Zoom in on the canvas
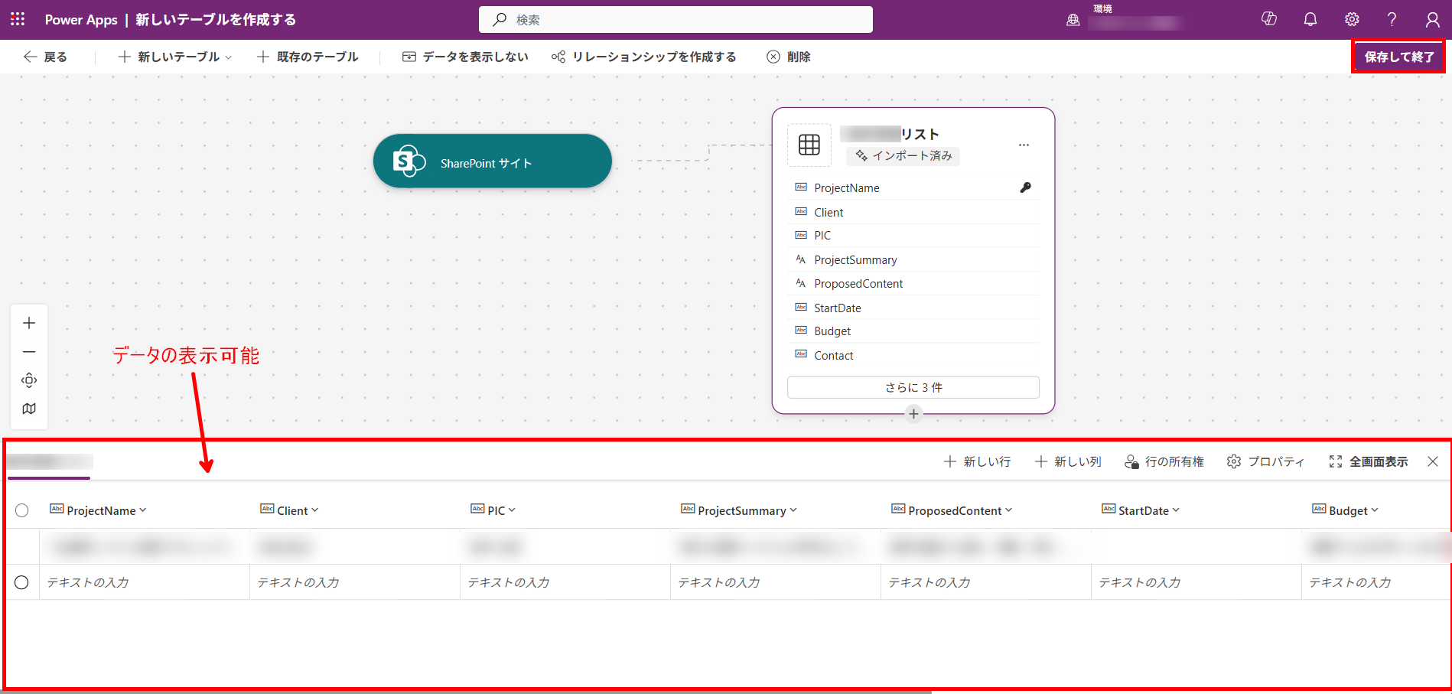The width and height of the screenshot is (1452, 694). pyautogui.click(x=29, y=323)
